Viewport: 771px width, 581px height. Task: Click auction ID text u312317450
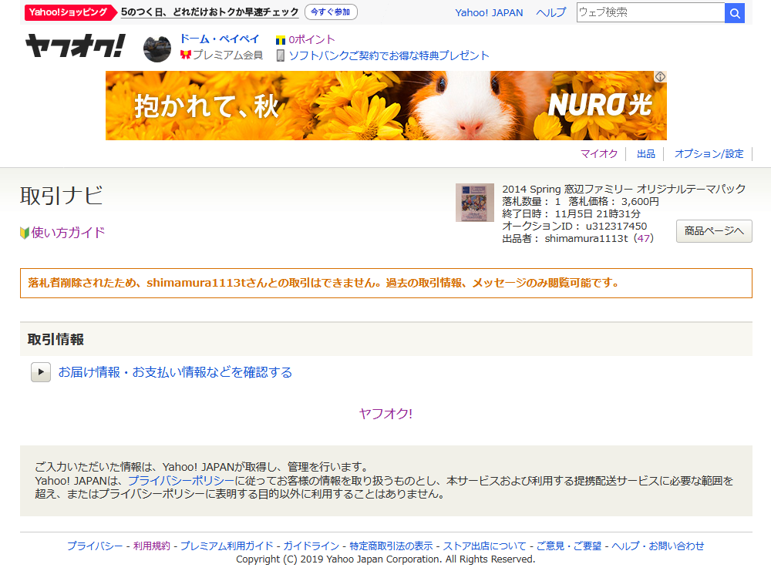[x=616, y=226]
